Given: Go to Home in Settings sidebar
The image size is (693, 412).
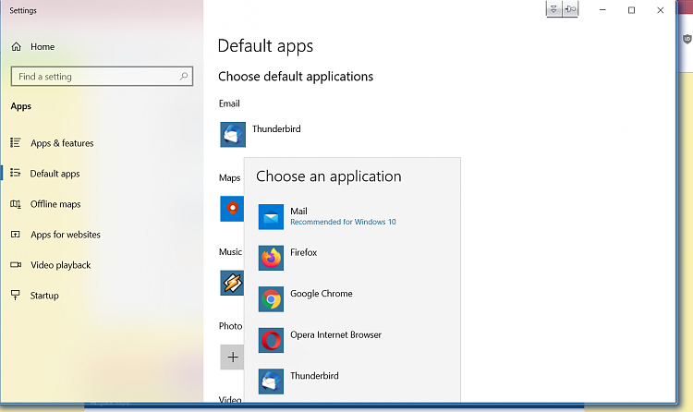Looking at the screenshot, I should coord(43,46).
